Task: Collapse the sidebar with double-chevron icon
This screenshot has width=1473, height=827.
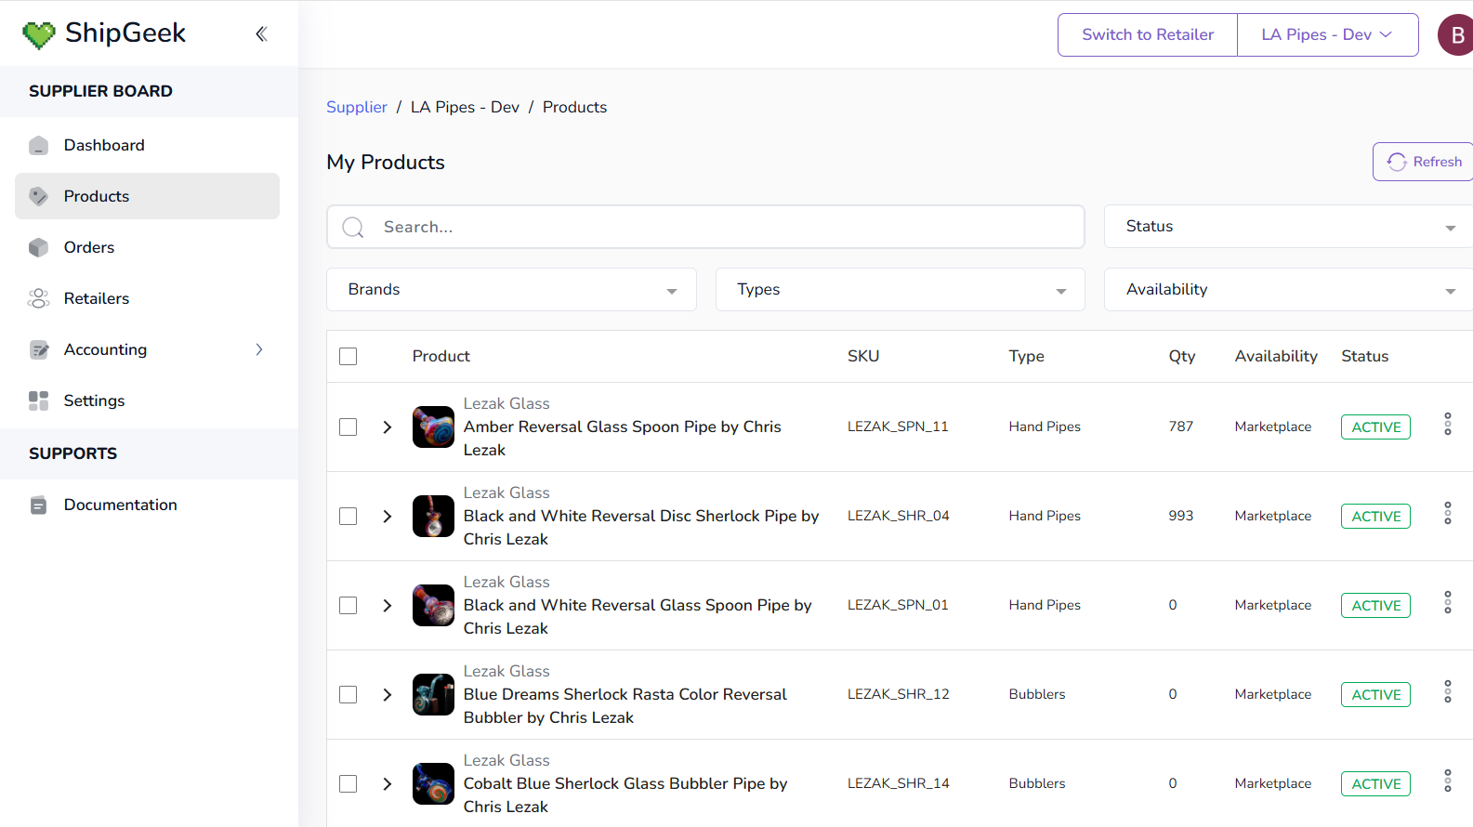Action: click(x=261, y=33)
